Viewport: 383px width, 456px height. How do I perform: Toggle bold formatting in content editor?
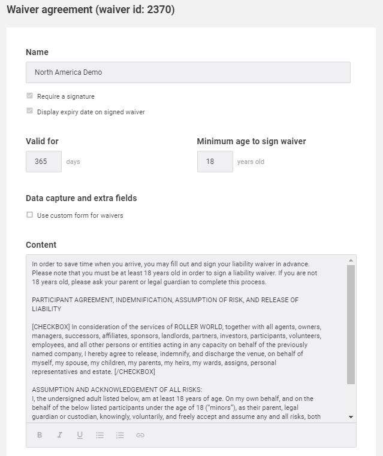tap(40, 435)
